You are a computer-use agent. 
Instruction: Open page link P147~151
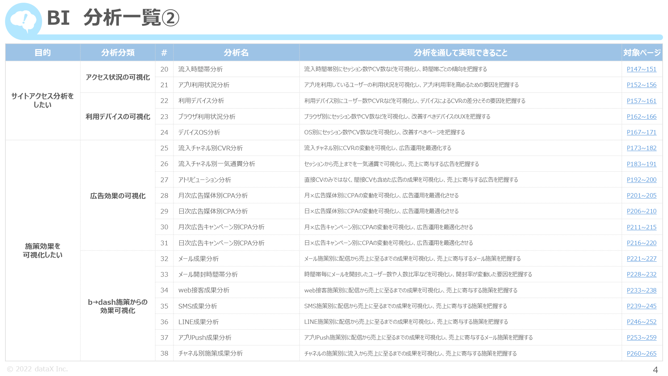point(641,69)
